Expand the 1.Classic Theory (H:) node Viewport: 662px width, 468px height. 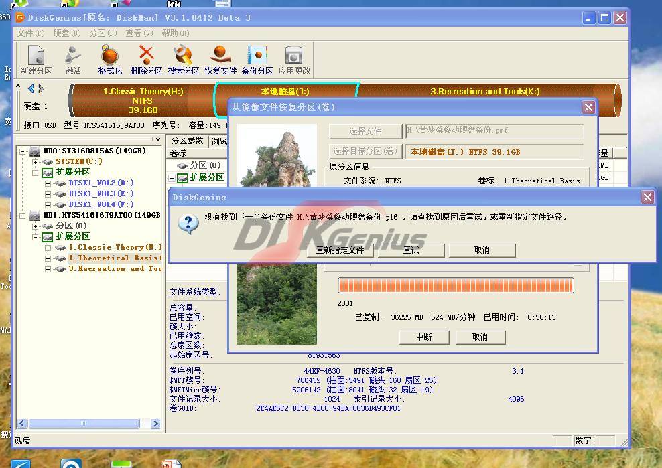click(48, 248)
